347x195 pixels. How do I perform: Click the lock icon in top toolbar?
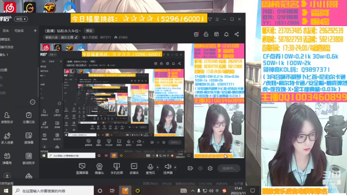(206, 34)
